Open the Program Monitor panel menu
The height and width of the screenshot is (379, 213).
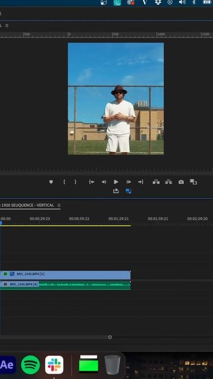[x=7, y=25]
